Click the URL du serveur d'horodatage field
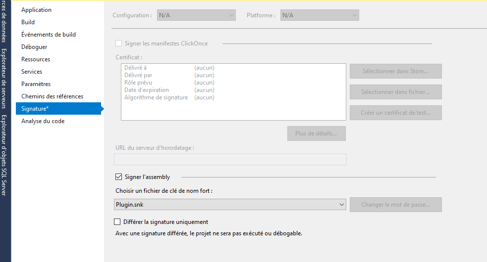 (230, 159)
